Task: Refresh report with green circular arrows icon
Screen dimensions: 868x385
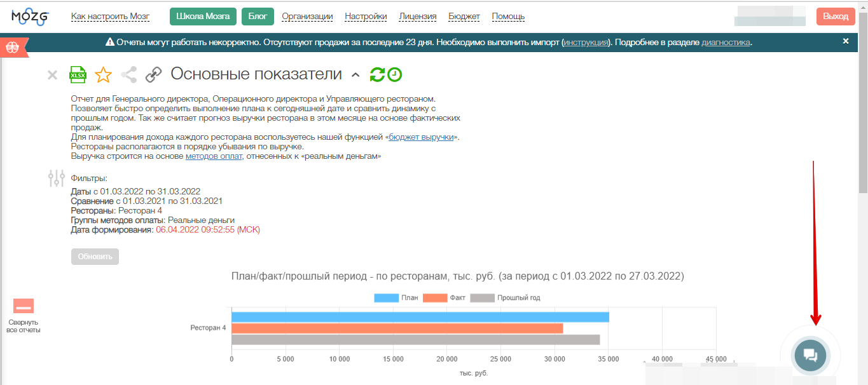Action: click(x=377, y=75)
